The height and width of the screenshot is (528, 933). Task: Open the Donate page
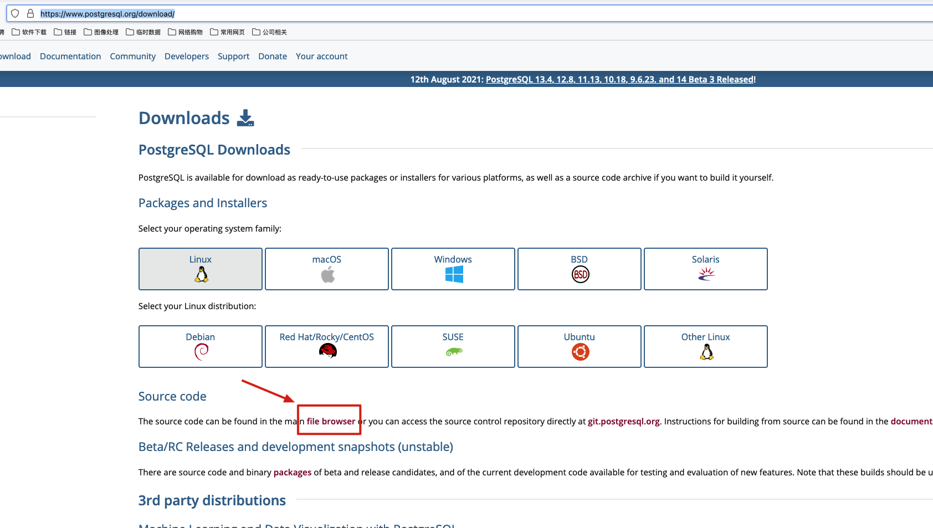click(x=273, y=56)
